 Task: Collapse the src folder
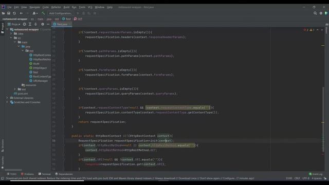click(x=11, y=38)
